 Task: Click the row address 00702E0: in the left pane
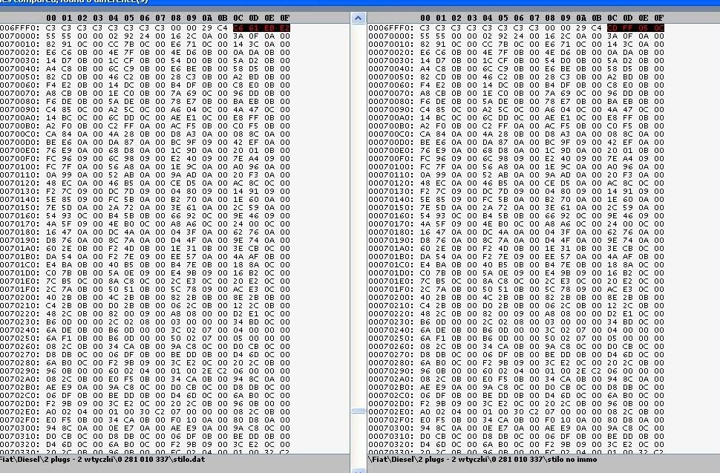[20, 412]
